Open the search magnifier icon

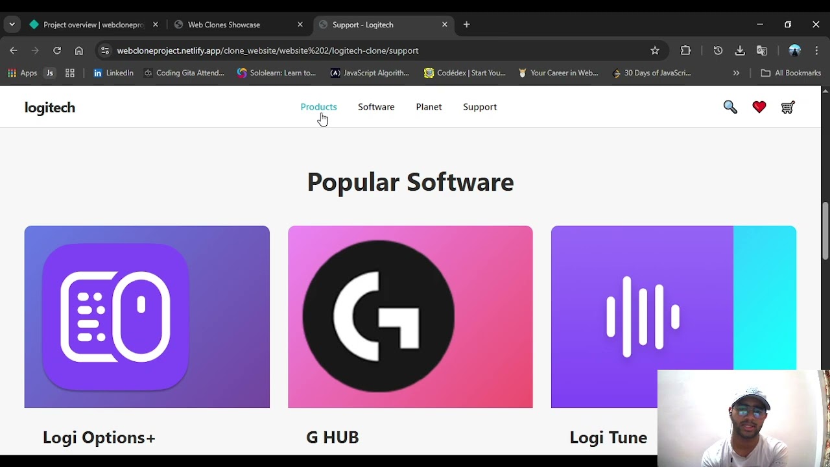[730, 107]
